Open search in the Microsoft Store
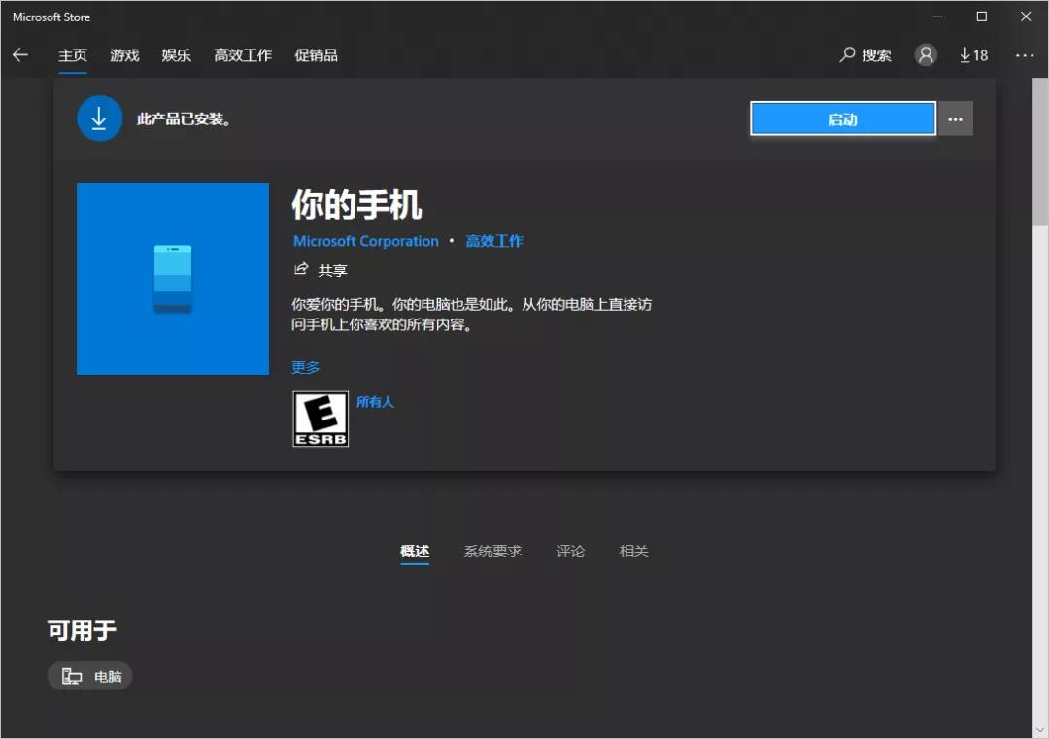1049x739 pixels. 864,55
